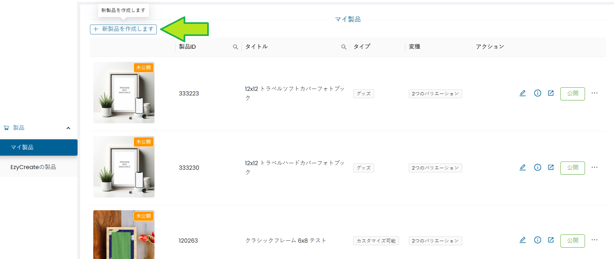The height and width of the screenshot is (259, 614).
Task: Click 2つのバリエーション tag for product 333223
Action: [435, 94]
